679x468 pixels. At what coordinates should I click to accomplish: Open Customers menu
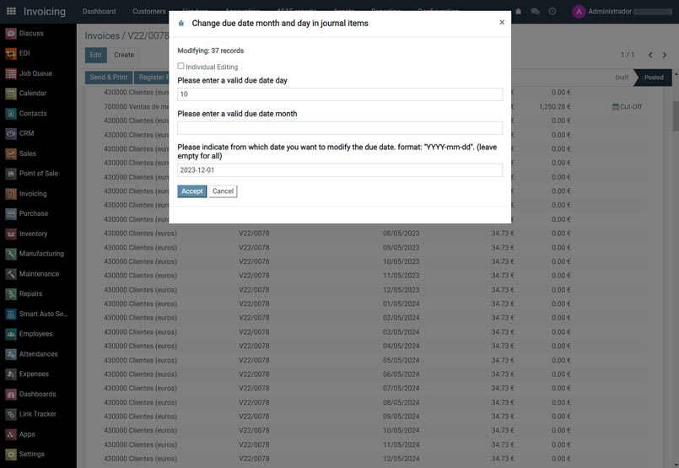149,11
